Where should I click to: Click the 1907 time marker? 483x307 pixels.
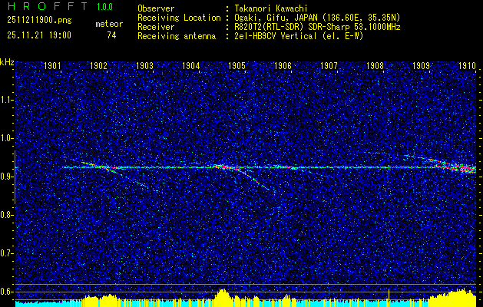[x=329, y=65]
